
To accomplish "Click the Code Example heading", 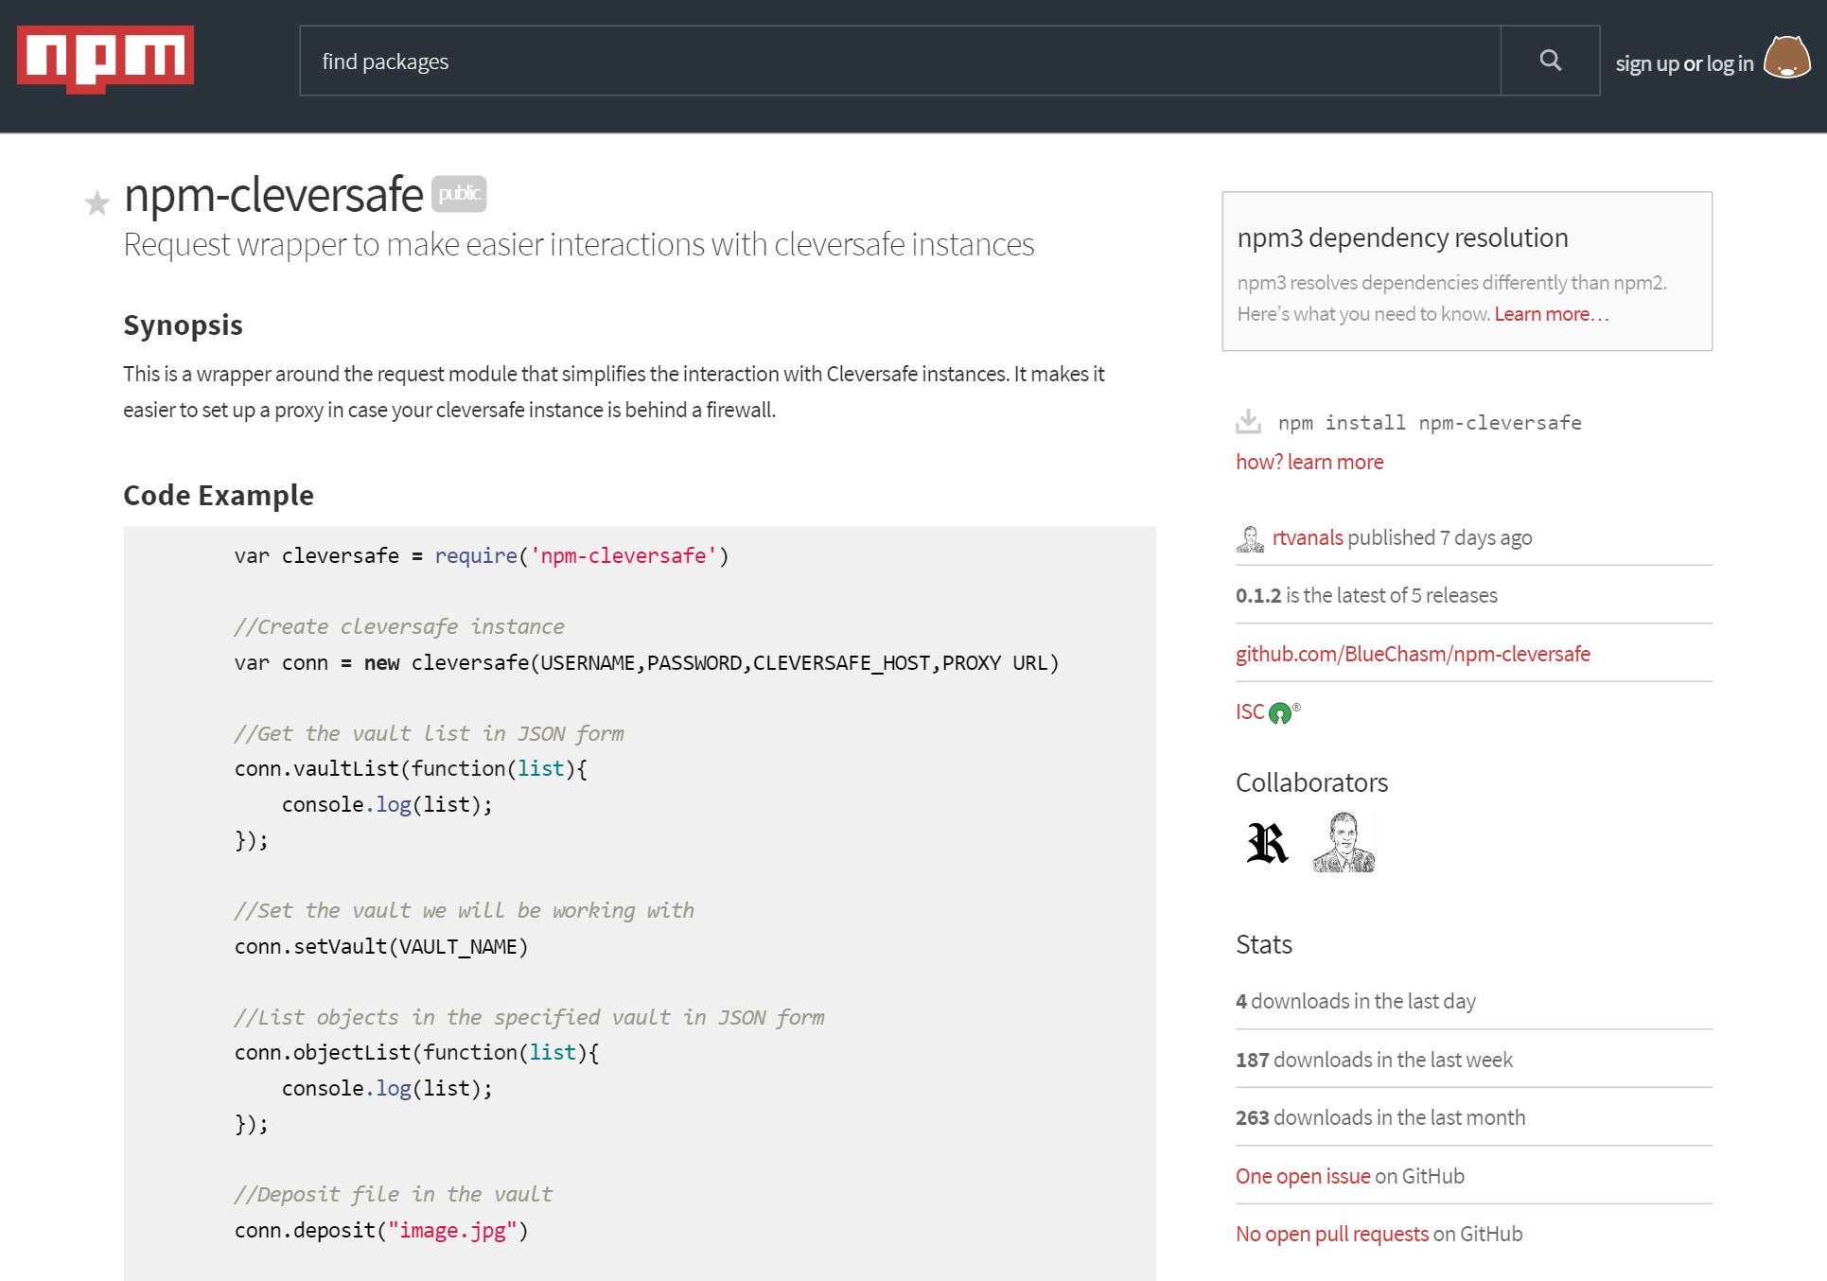I will pos(219,495).
